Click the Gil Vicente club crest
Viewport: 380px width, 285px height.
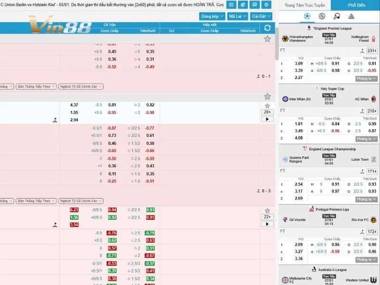(x=285, y=219)
